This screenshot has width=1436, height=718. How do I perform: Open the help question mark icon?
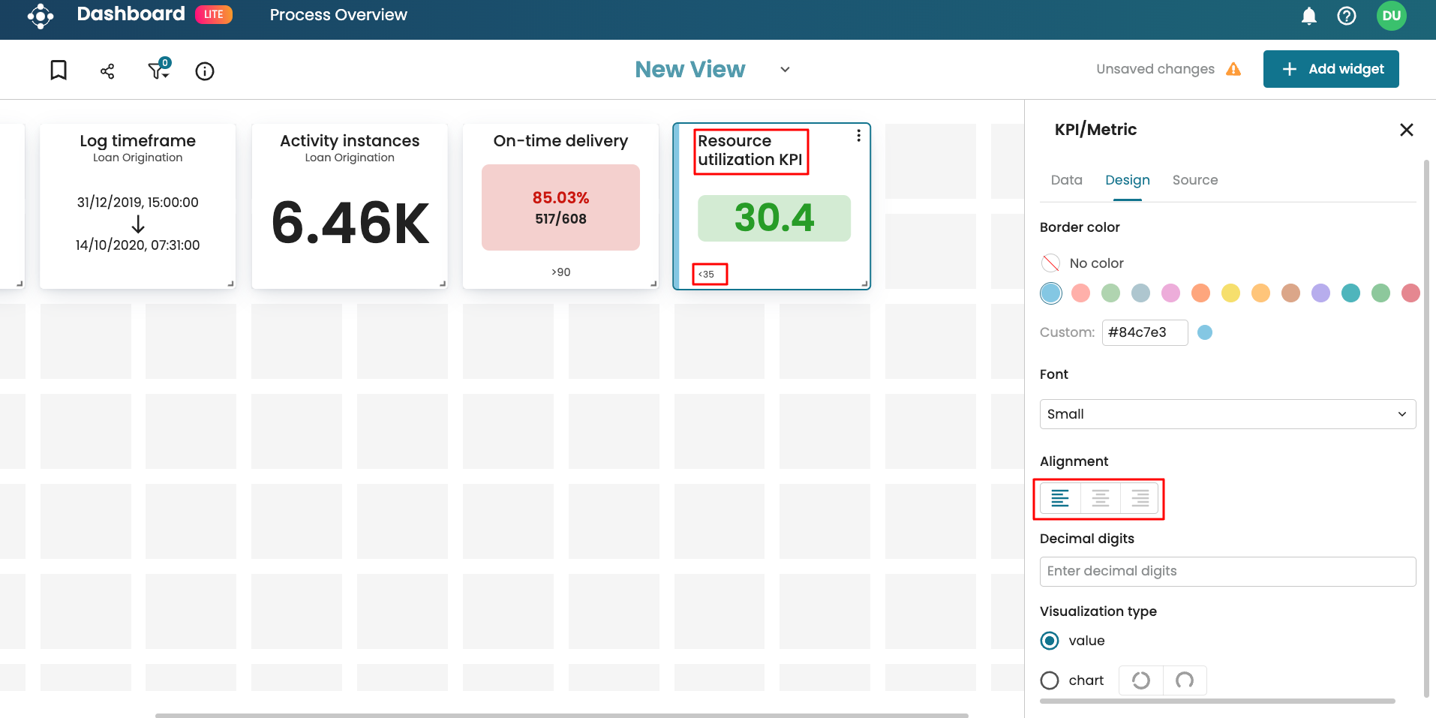pos(1347,16)
